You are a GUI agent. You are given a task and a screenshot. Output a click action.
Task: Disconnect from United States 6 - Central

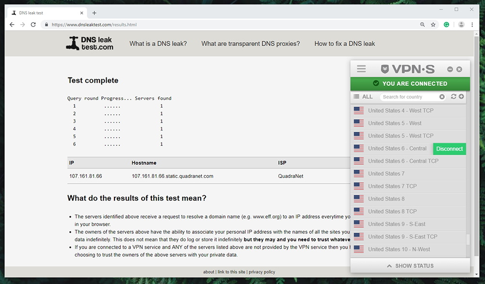tap(450, 149)
